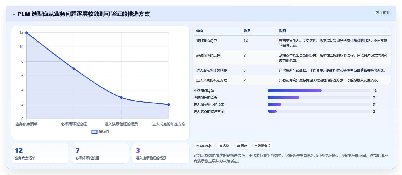Click table cell 进入试点的候选方案
This screenshot has height=175, width=402.
[212, 80]
